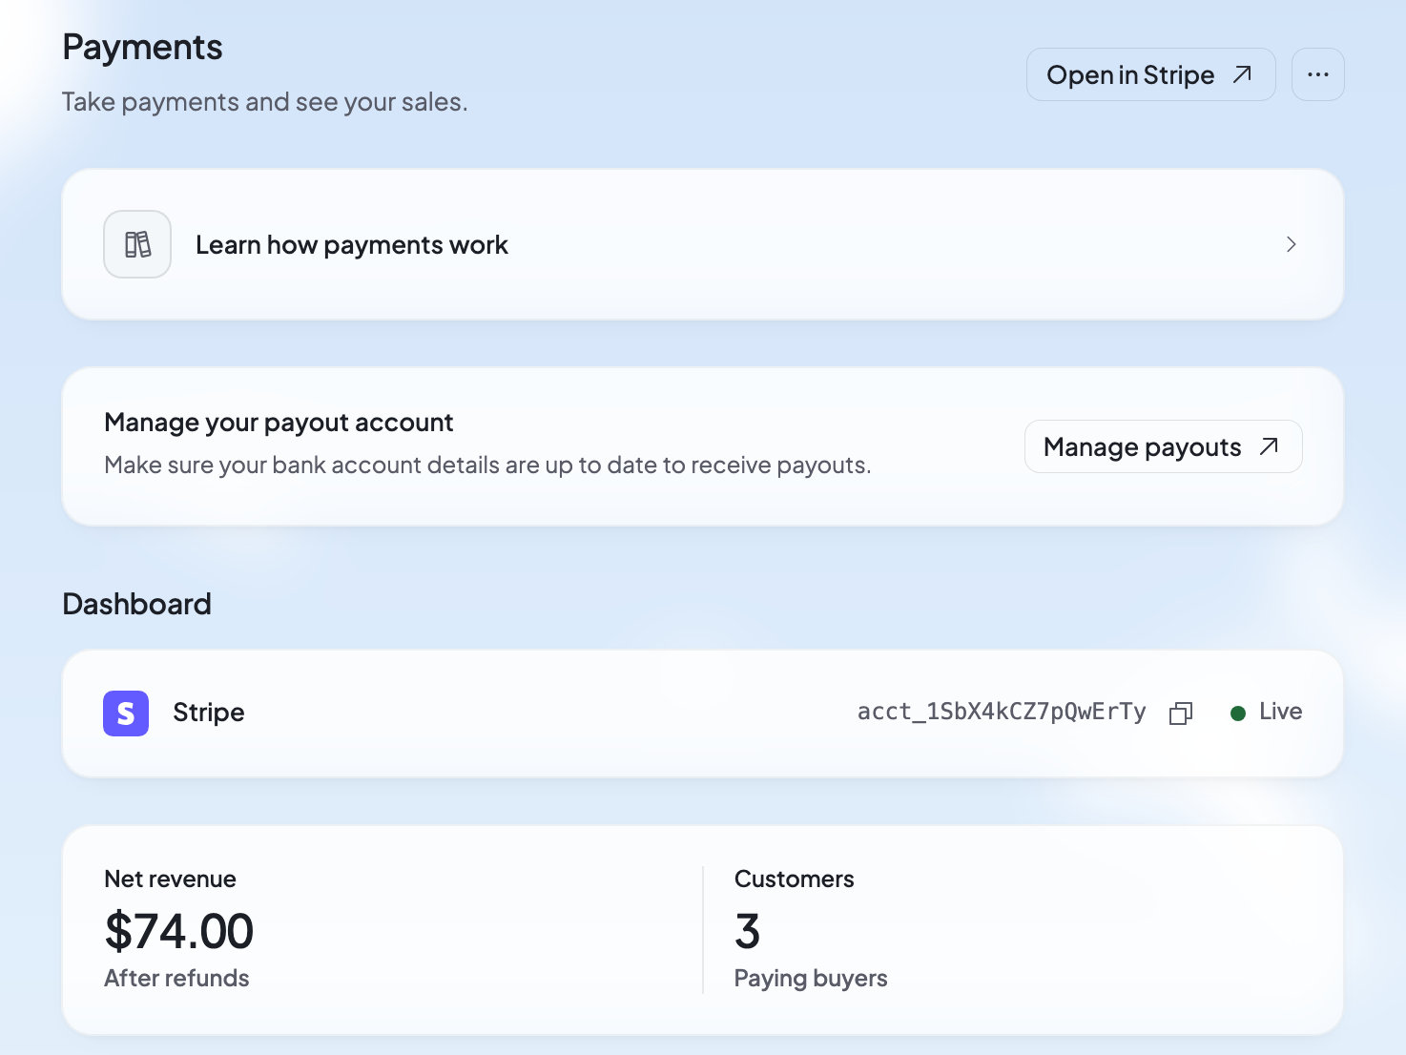Viewport: 1406px width, 1055px height.
Task: Click the Dashboard section heading
Action: point(136,604)
